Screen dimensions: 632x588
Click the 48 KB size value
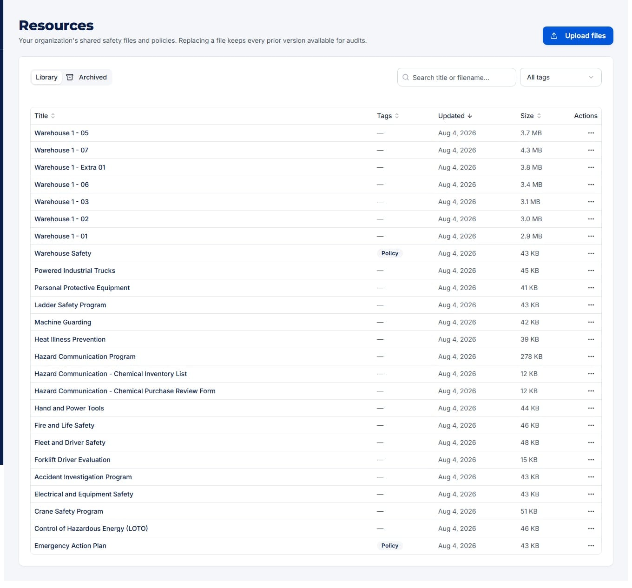[530, 443]
